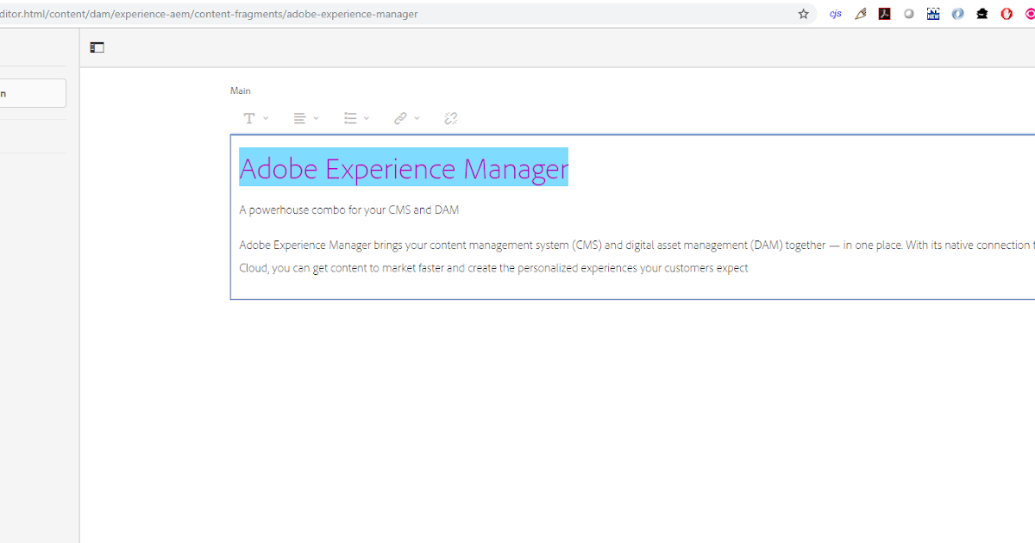The image size is (1035, 543).
Task: Bookmark this page with the star icon
Action: 804,14
